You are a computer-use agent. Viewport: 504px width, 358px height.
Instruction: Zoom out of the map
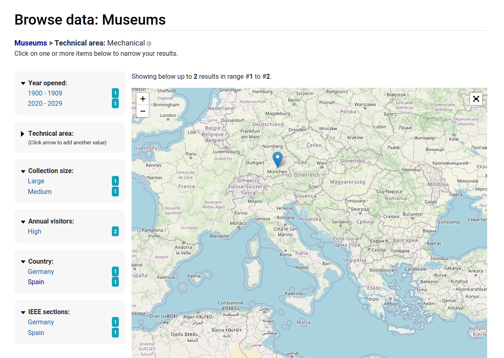point(143,111)
